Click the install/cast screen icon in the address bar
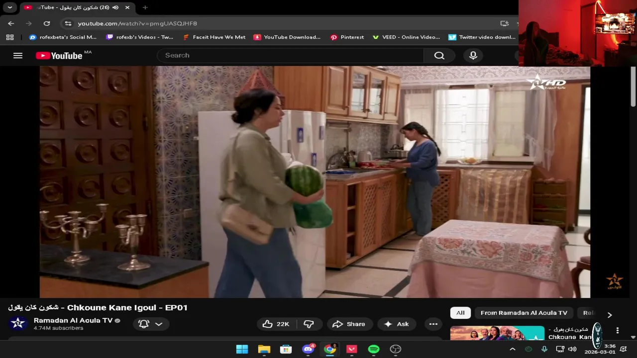 pos(504,23)
